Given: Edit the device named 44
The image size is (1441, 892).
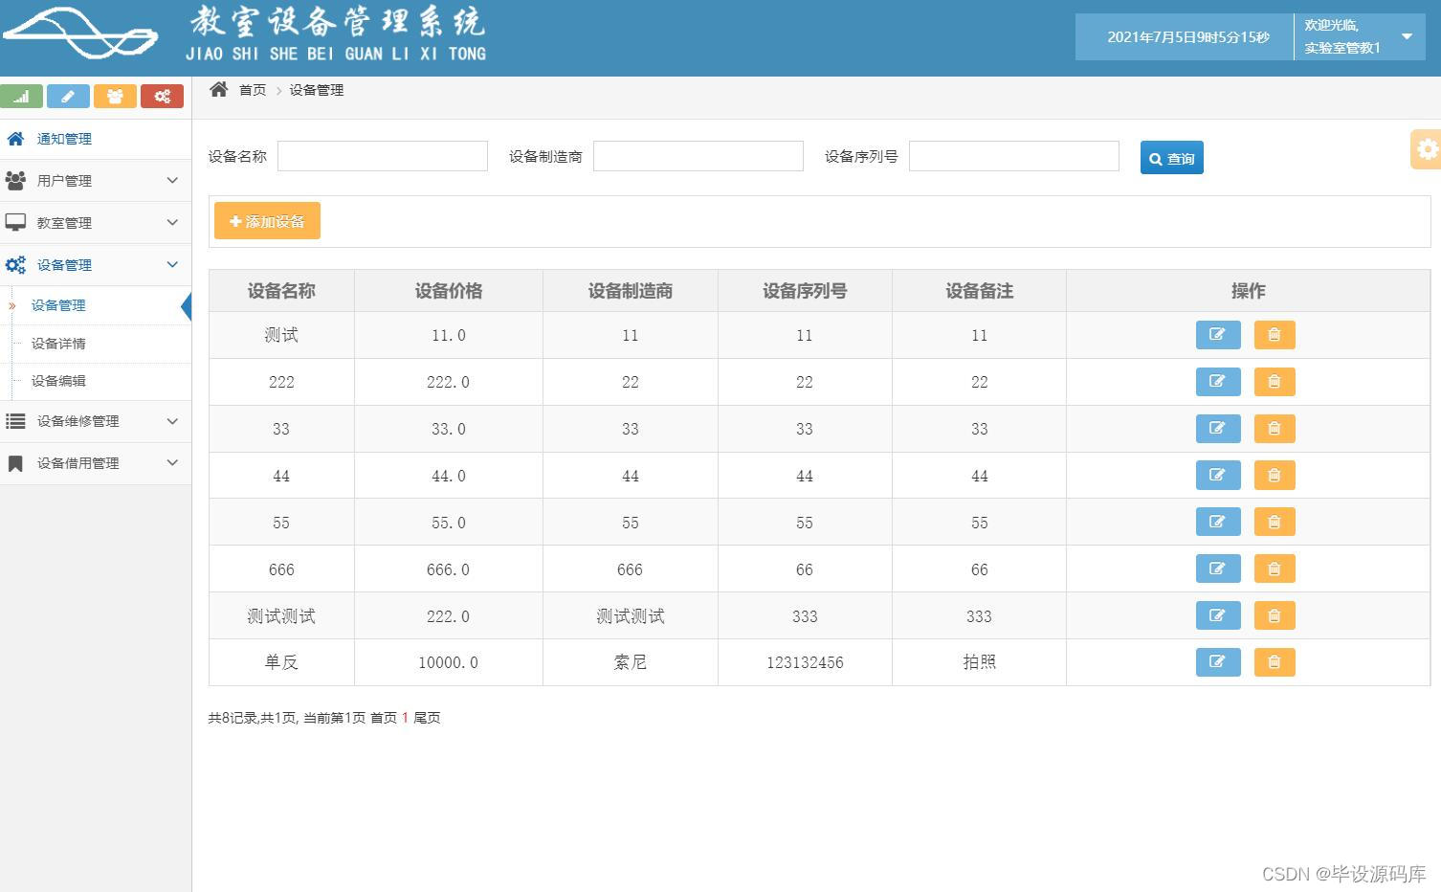Looking at the screenshot, I should pos(1218,476).
